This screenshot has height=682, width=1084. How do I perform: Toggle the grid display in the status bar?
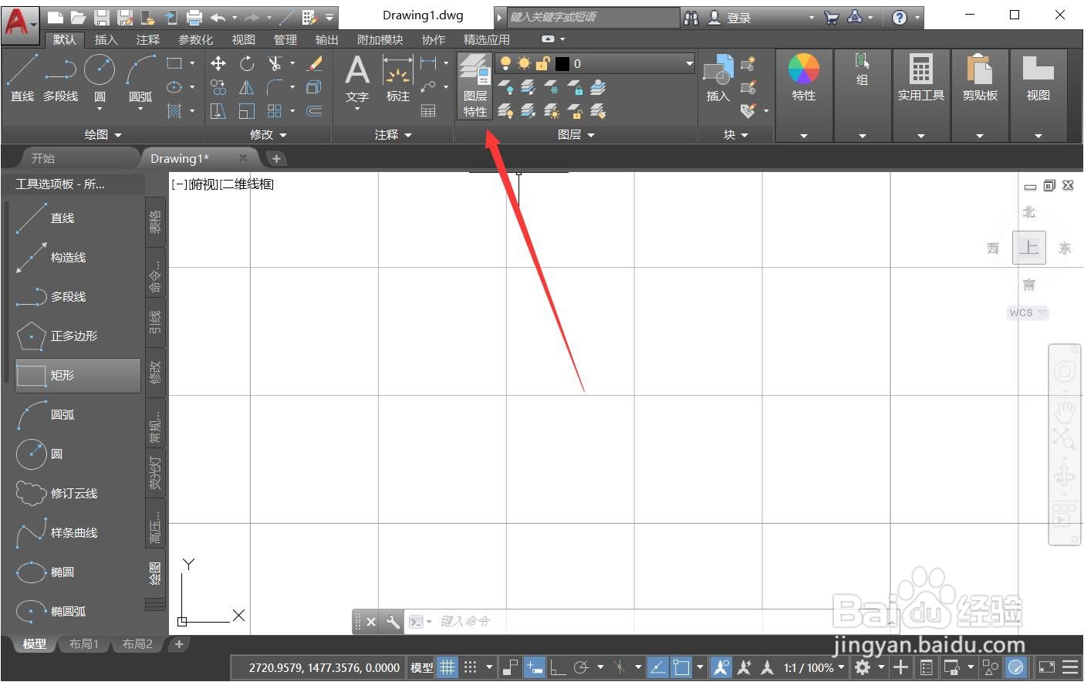pos(447,667)
